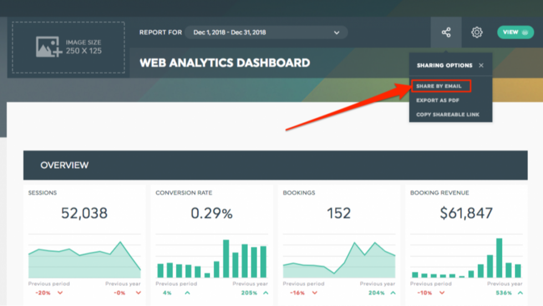Click the Bookings area chart

click(339, 259)
